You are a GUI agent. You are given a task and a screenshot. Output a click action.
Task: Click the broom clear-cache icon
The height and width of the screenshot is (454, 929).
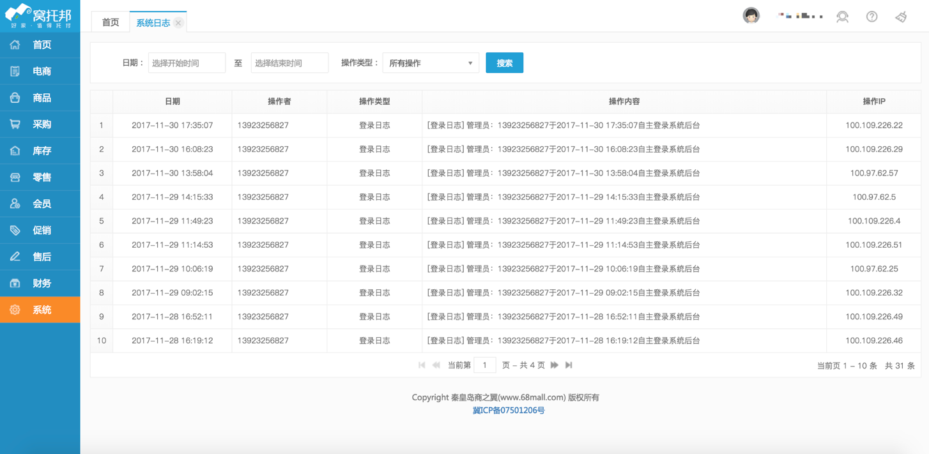coord(901,17)
